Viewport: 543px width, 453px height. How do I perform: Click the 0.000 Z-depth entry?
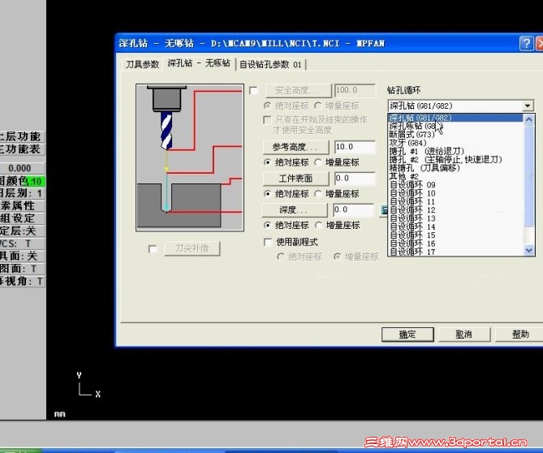22,168
